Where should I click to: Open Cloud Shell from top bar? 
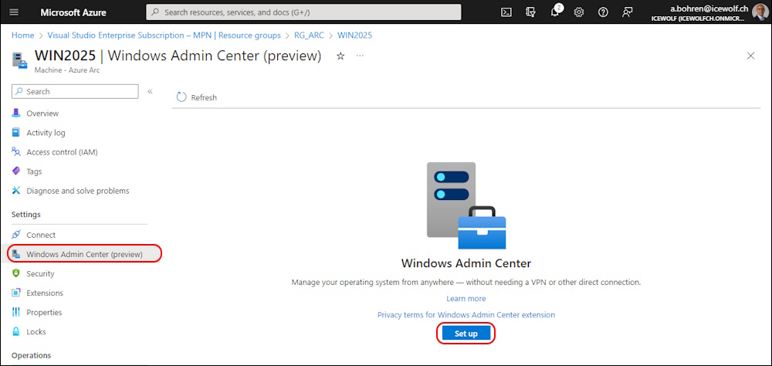click(506, 12)
